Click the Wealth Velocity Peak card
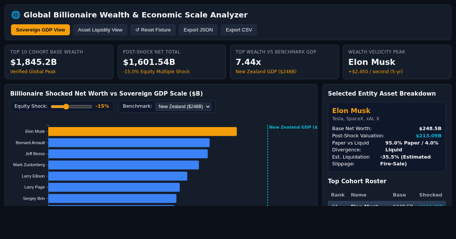Screen dimensions: 456x239 click(397, 62)
